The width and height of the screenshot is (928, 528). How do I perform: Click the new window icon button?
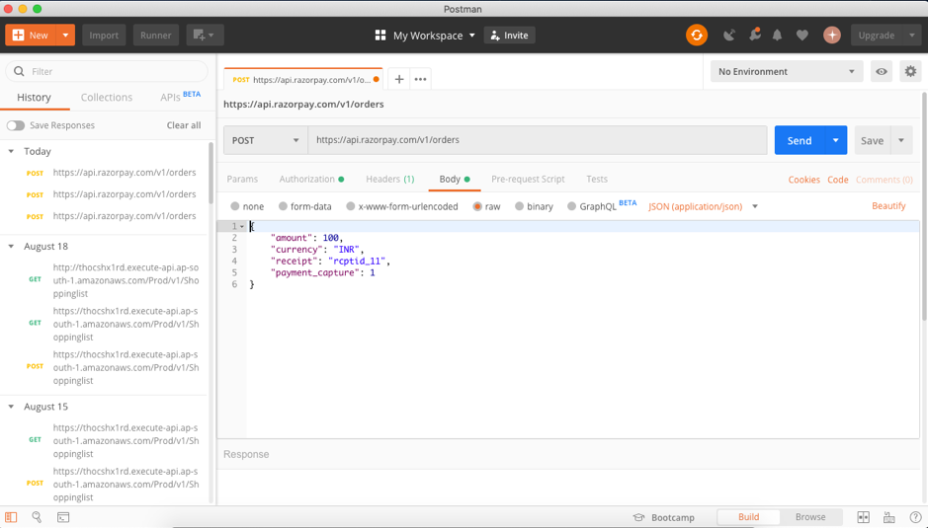pos(205,35)
